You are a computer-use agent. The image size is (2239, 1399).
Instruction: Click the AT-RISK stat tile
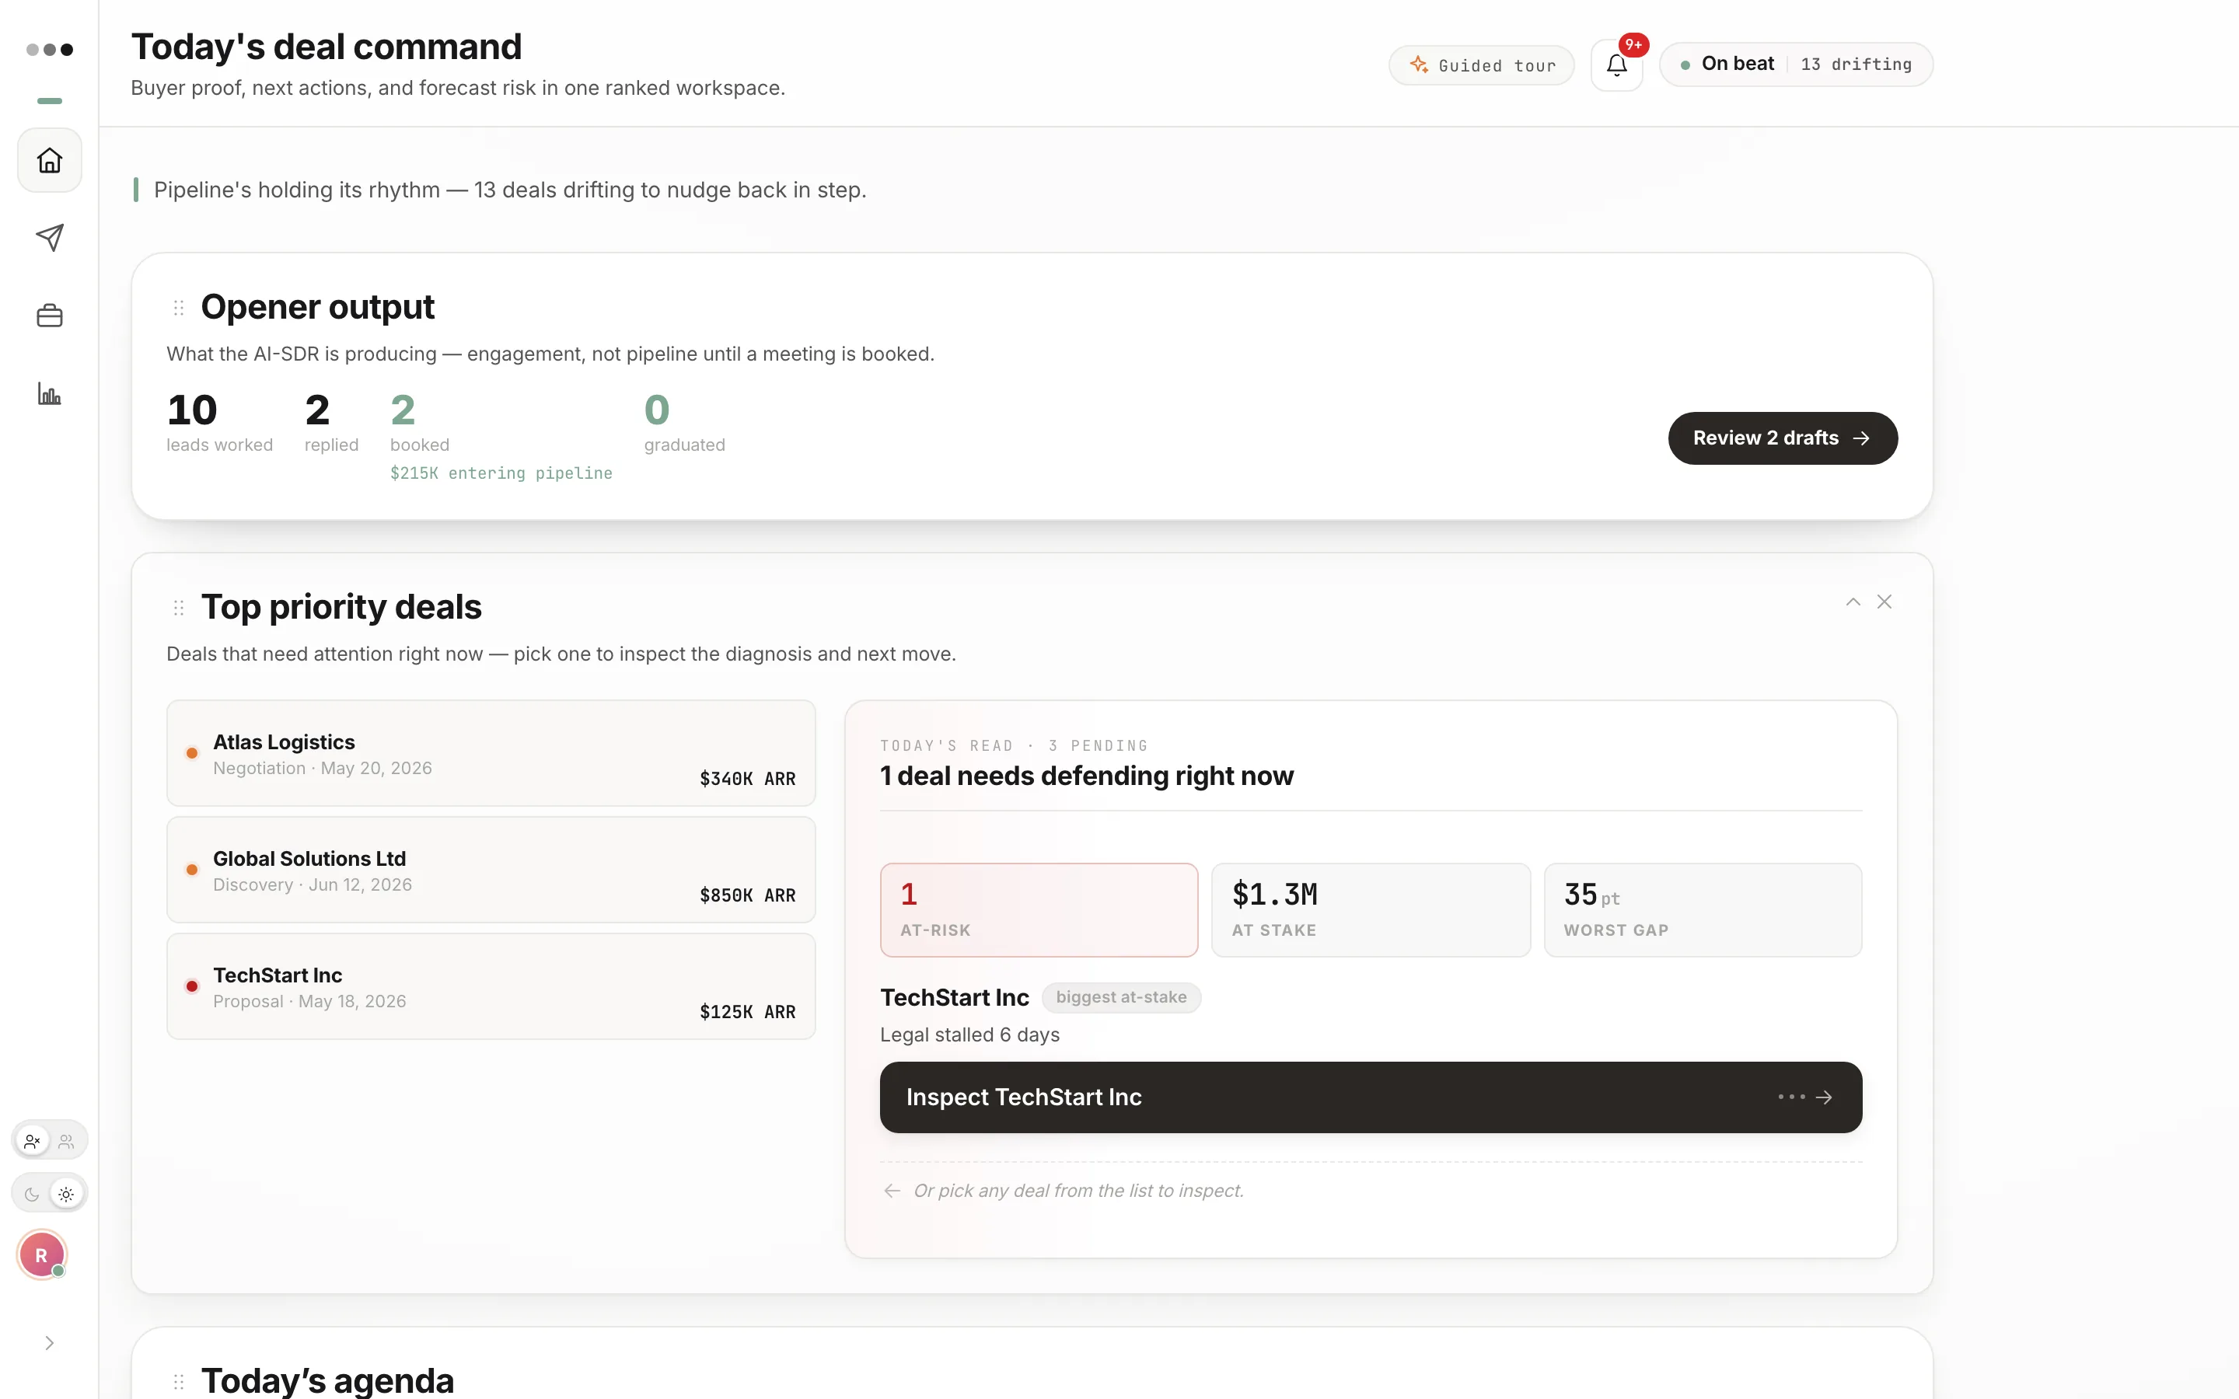click(1039, 909)
